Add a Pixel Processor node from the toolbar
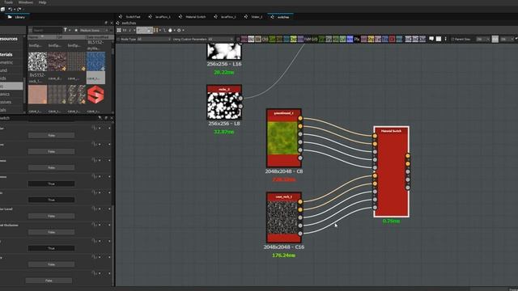The height and width of the screenshot is (291, 518). click(357, 39)
